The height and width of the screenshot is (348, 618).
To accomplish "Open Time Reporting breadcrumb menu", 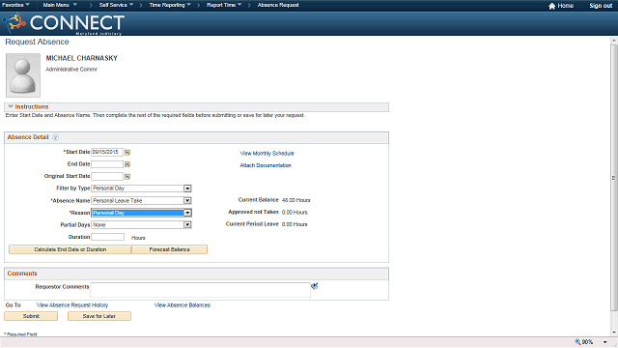I will click(170, 5).
